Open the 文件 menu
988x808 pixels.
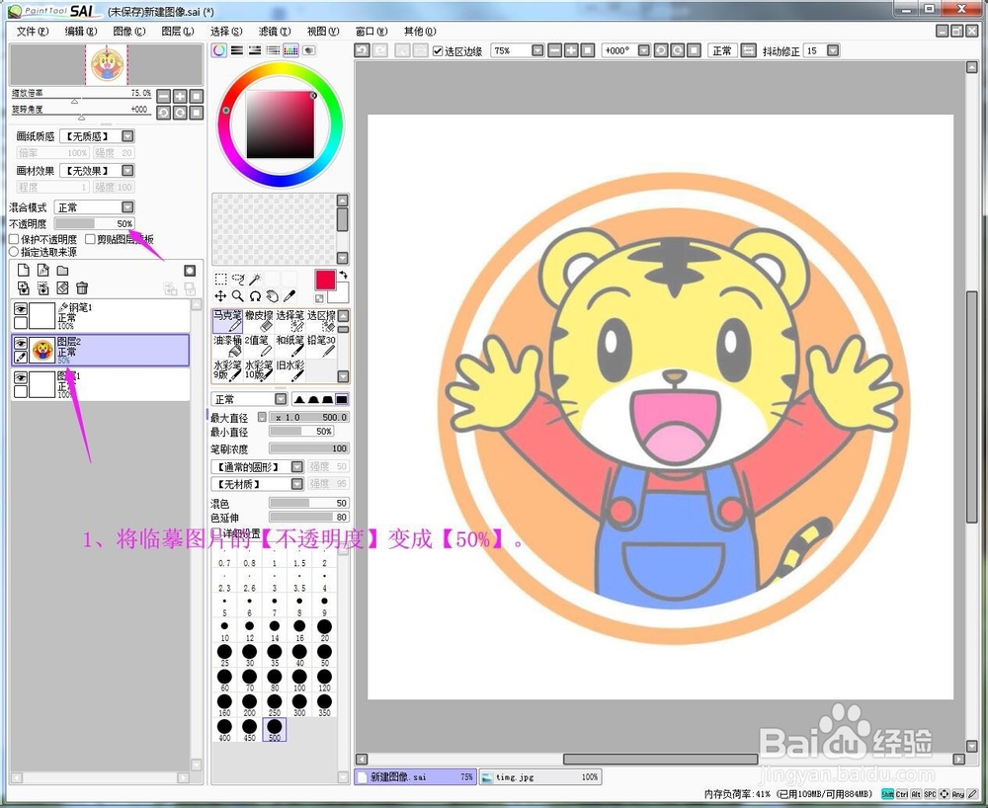[x=33, y=31]
